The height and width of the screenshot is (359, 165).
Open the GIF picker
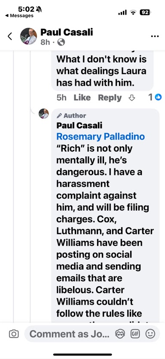point(134,334)
